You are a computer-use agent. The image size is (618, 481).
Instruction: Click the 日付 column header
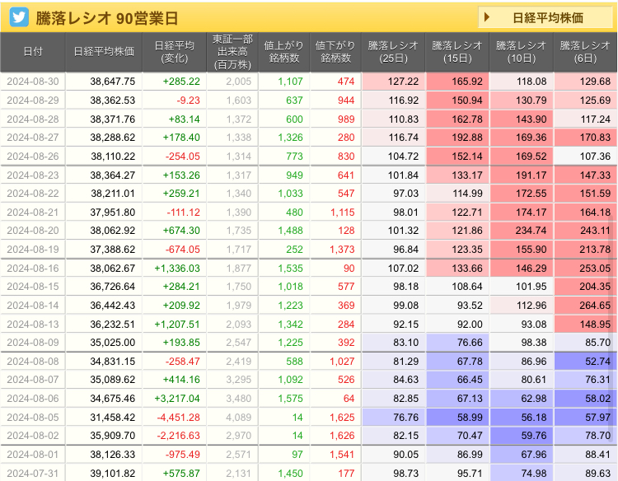[x=33, y=52]
